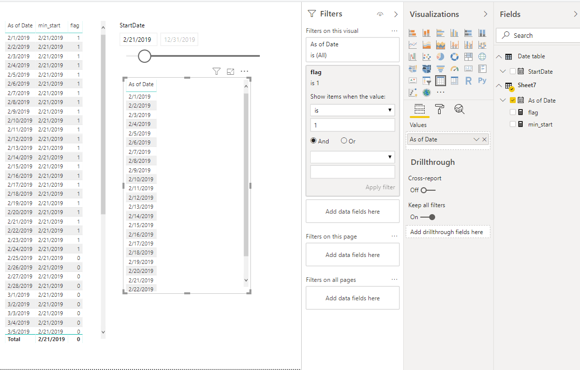Select the Clustered column chart visual
The width and height of the screenshot is (580, 370).
(454, 33)
